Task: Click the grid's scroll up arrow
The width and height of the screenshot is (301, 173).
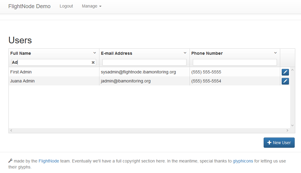Action: (292, 70)
